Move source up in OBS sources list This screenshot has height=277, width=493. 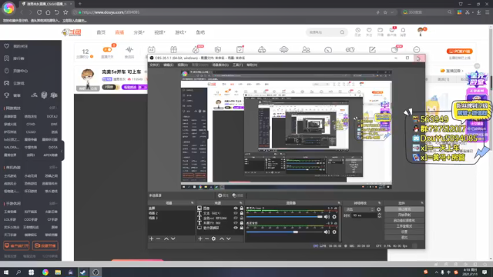click(x=222, y=239)
